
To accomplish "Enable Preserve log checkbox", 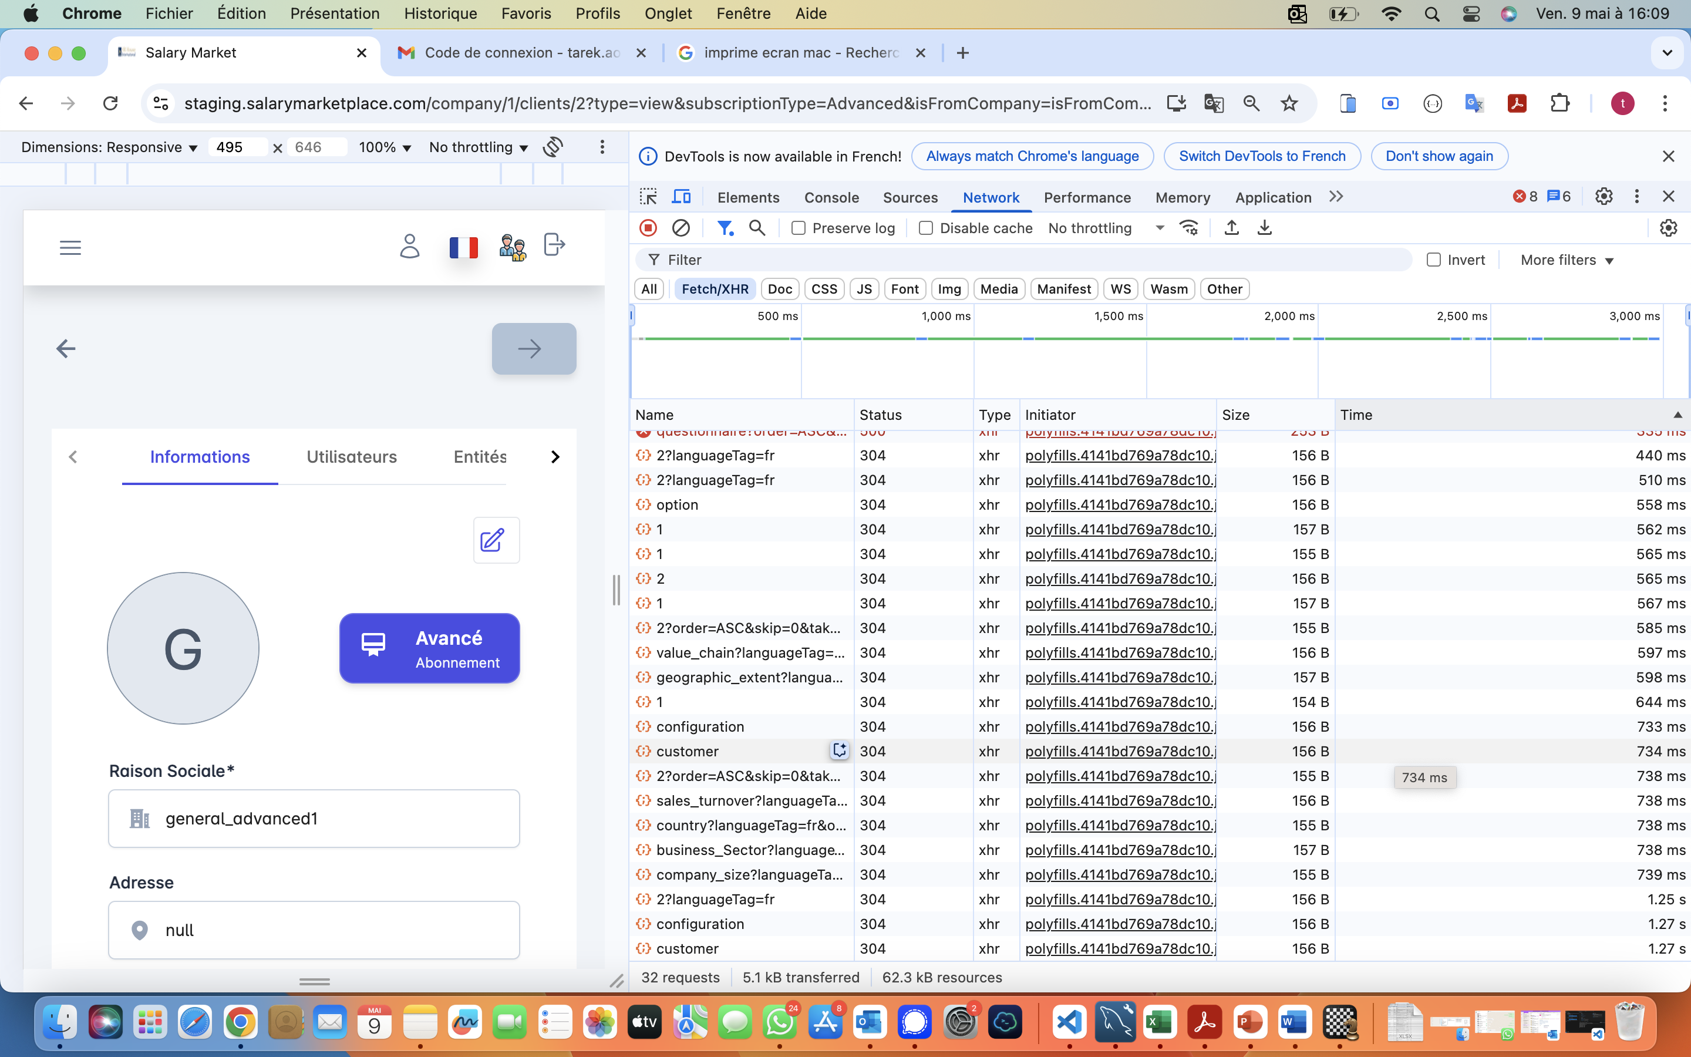I will (x=799, y=228).
